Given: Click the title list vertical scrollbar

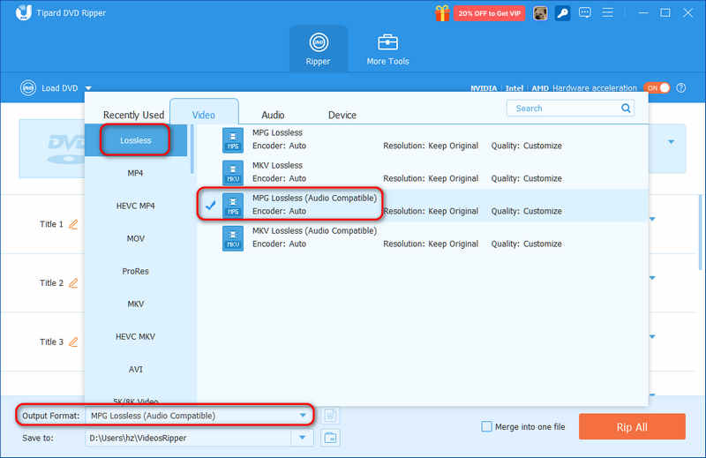Looking at the screenshot, I should 700,232.
